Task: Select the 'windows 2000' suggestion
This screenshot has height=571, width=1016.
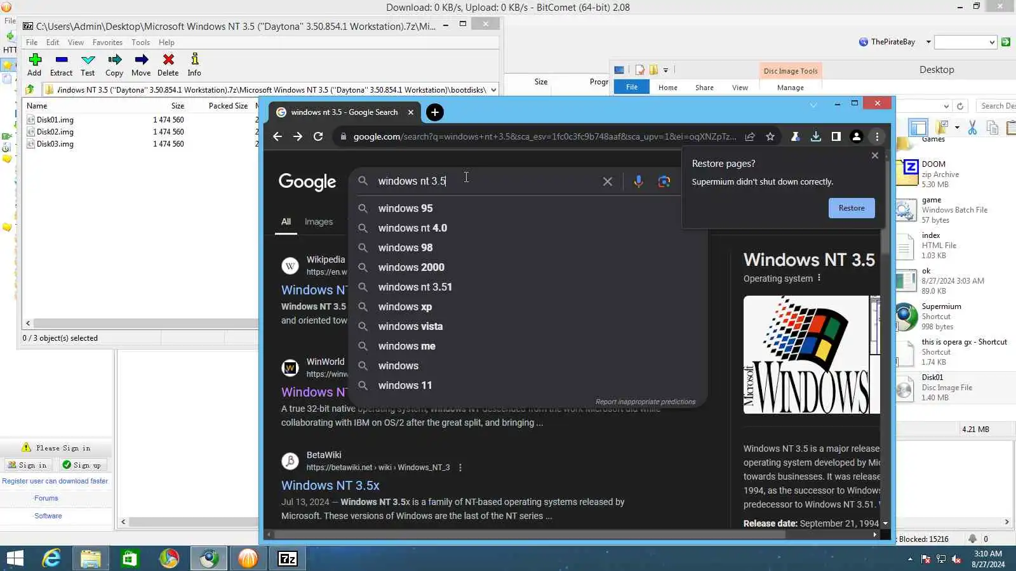Action: [x=411, y=267]
